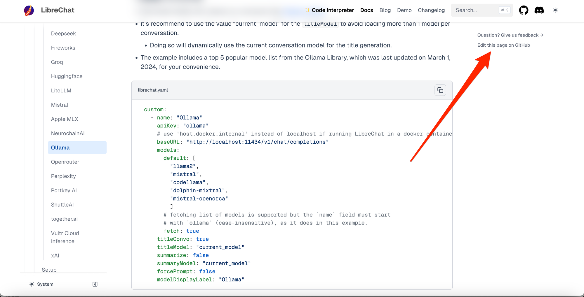Expand the Setup section in the sidebar
Viewport: 584px width, 297px height.
click(x=49, y=270)
